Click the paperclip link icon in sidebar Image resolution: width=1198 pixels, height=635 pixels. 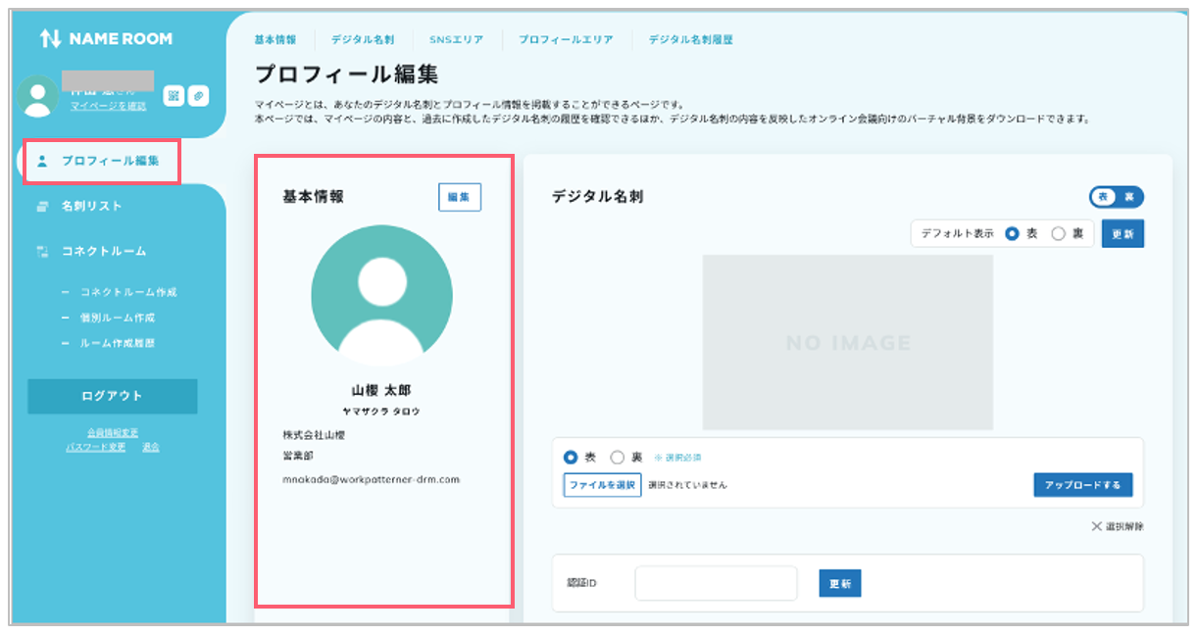[x=198, y=95]
